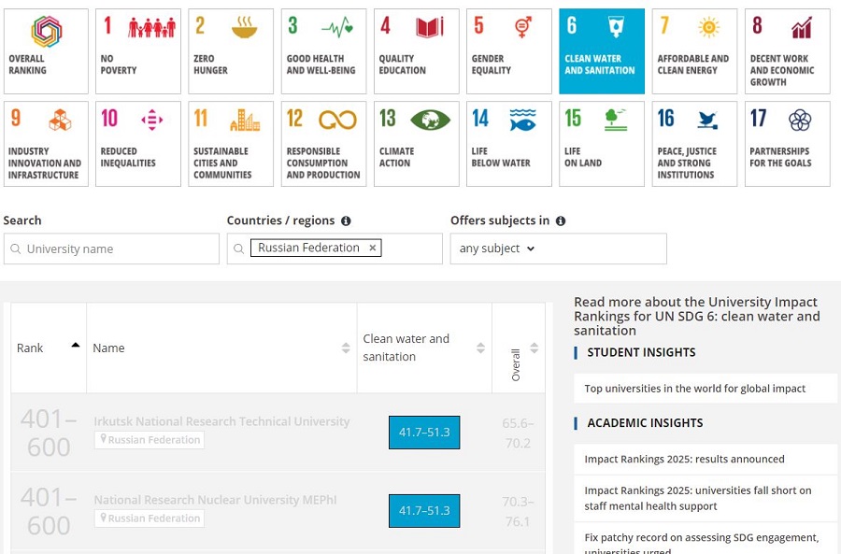Select the Overall Ranking tile
Viewport: 841px width, 554px height.
click(46, 51)
